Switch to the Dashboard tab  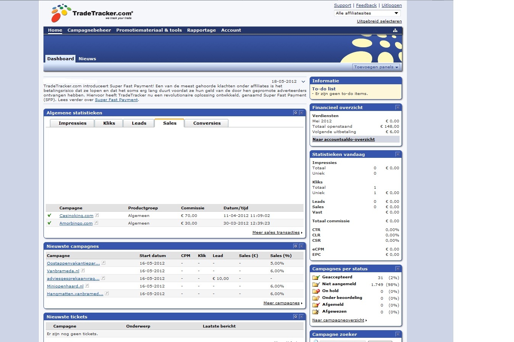pyautogui.click(x=61, y=59)
